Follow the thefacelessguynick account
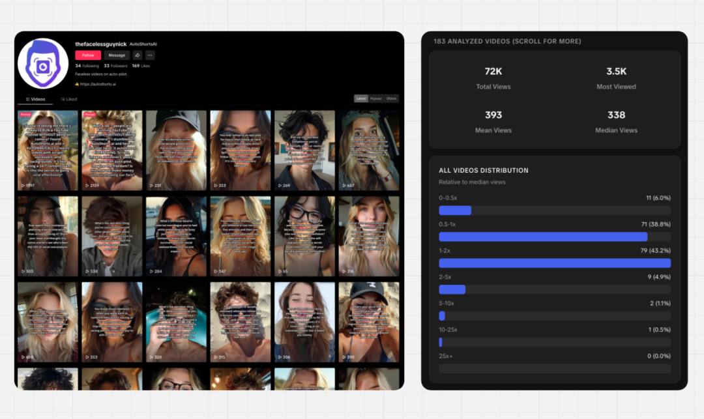Screen dimensions: 704x419 [88, 55]
